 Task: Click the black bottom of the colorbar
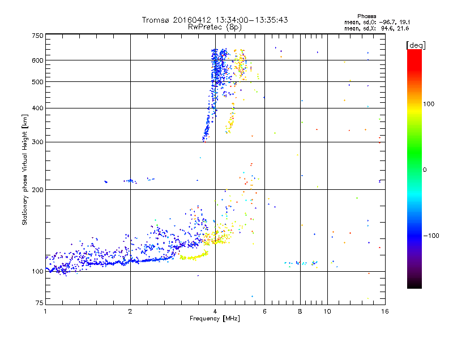click(414, 285)
